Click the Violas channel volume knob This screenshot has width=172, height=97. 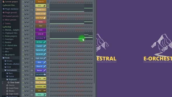coord(28,22)
